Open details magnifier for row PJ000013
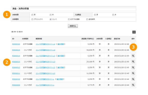The height and width of the screenshot is (95, 148). pos(133,62)
